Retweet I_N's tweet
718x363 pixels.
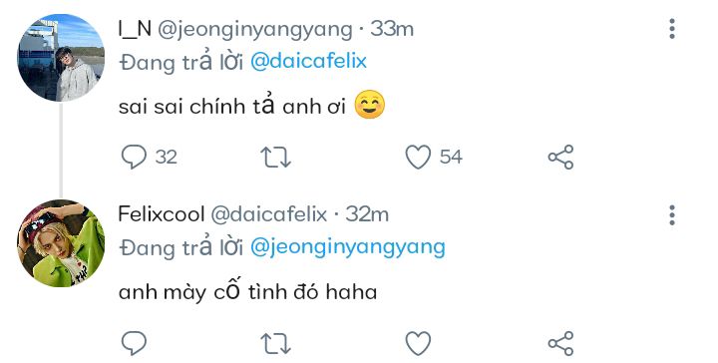pos(275,157)
